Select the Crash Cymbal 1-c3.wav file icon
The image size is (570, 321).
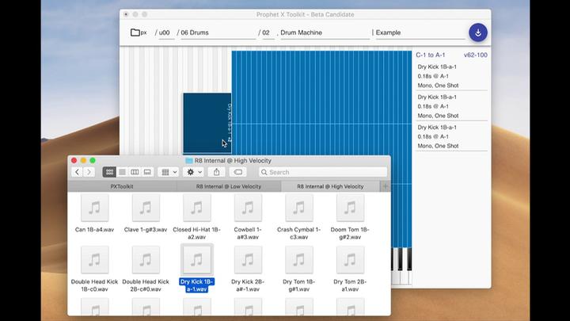tap(298, 208)
